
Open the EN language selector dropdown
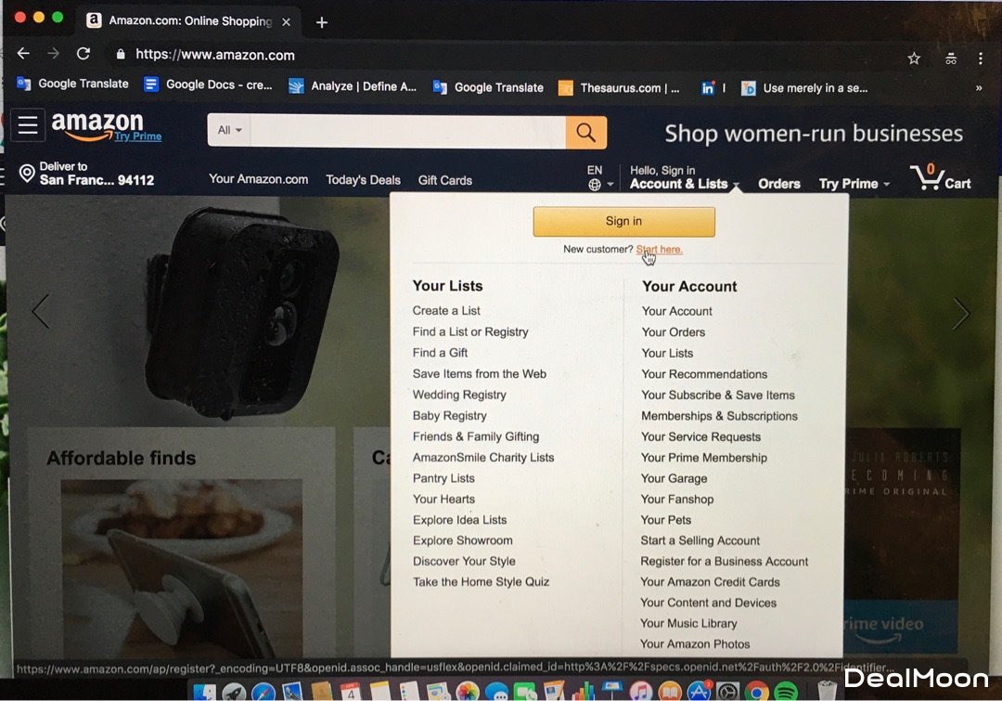(x=599, y=178)
